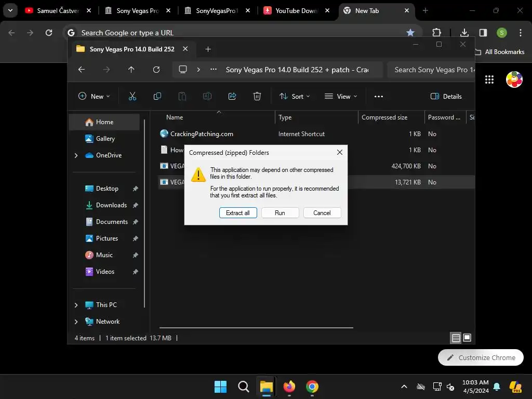532x399 pixels.
Task: Click the breadcrumb ellipsis in address bar
Action: 214,70
